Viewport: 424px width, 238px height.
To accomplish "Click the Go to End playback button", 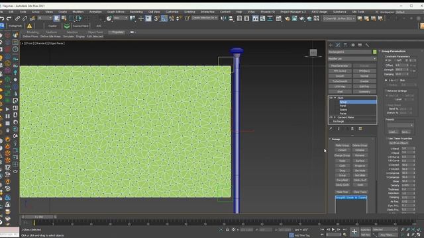I will (344, 229).
